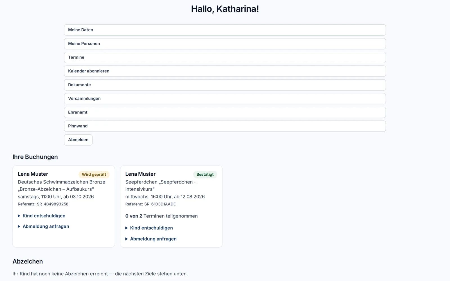Expand Kind entschuldigen in Bronze-Abzeichen booking

point(42,216)
